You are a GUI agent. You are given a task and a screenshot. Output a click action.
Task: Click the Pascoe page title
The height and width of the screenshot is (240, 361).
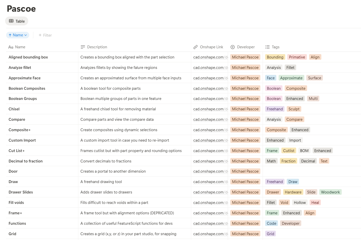point(21,9)
